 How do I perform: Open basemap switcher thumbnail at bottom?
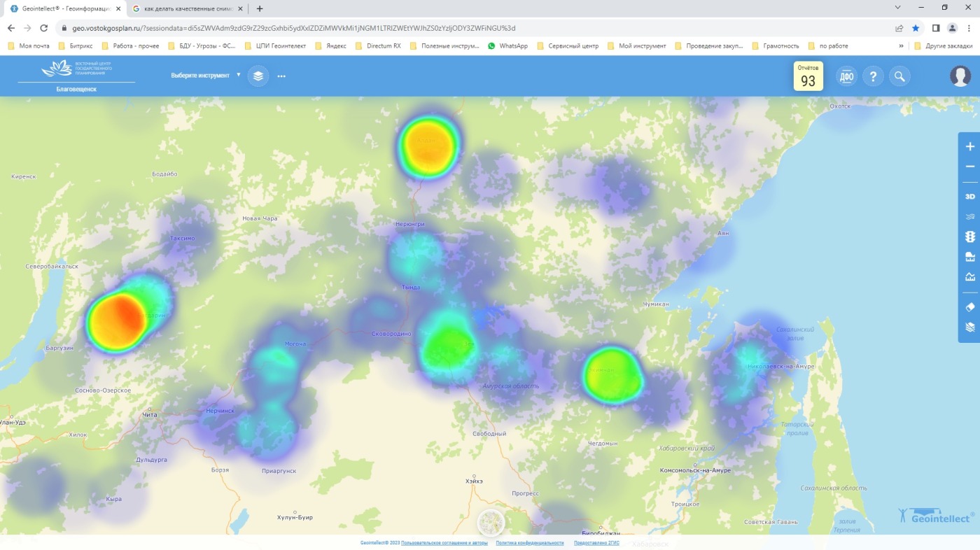pyautogui.click(x=491, y=523)
